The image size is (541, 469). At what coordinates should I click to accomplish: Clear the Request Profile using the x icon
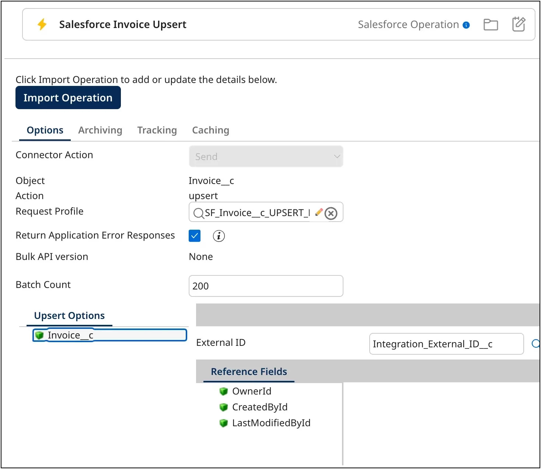click(331, 213)
